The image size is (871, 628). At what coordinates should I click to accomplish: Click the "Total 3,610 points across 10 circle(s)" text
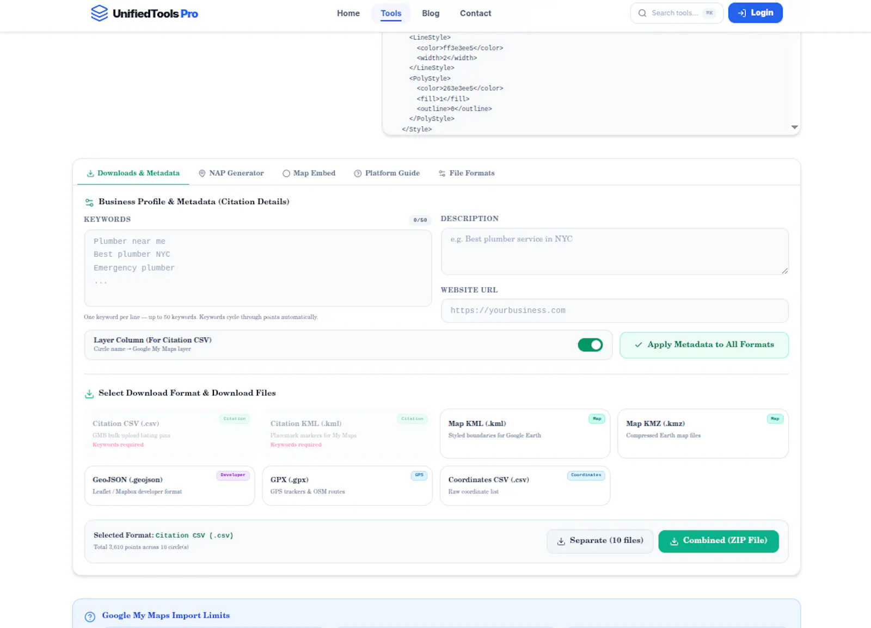click(141, 547)
